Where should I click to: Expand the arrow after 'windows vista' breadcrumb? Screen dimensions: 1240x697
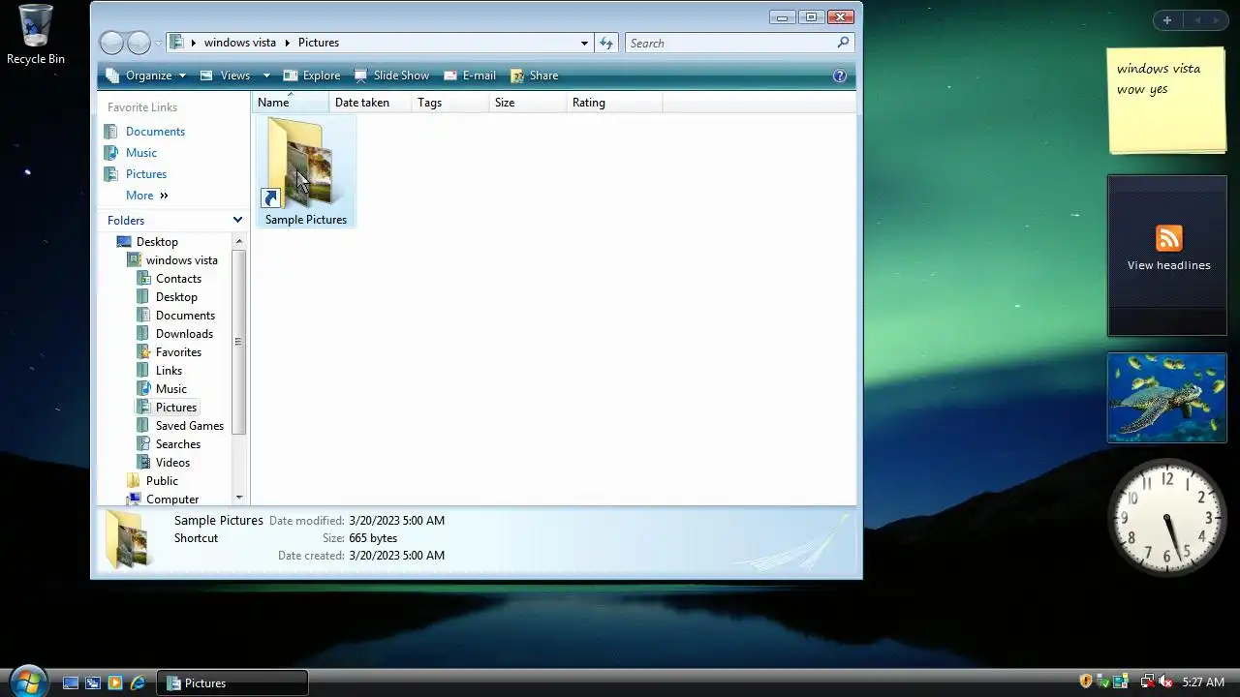(288, 43)
